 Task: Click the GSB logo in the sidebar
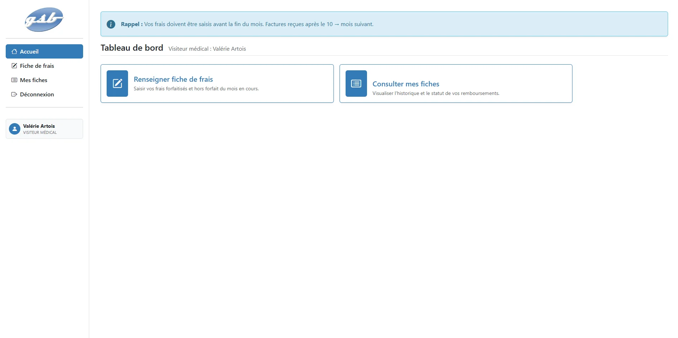pos(44,20)
